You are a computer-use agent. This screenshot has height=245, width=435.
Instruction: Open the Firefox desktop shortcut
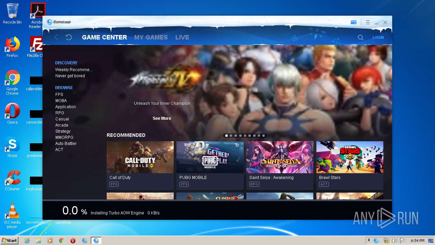click(x=12, y=47)
